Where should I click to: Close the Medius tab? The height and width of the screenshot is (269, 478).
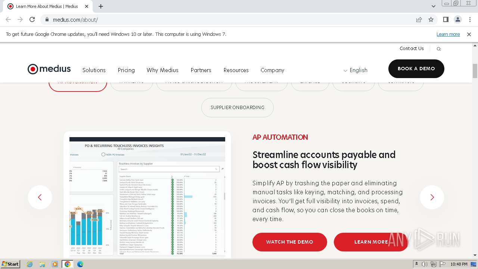pos(87,6)
